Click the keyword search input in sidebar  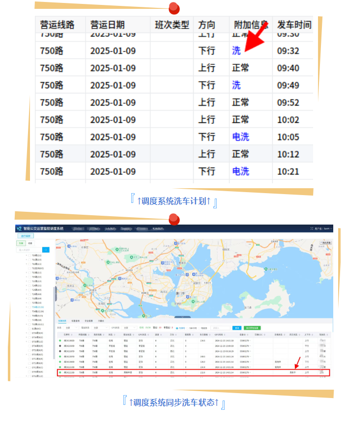click(29, 250)
